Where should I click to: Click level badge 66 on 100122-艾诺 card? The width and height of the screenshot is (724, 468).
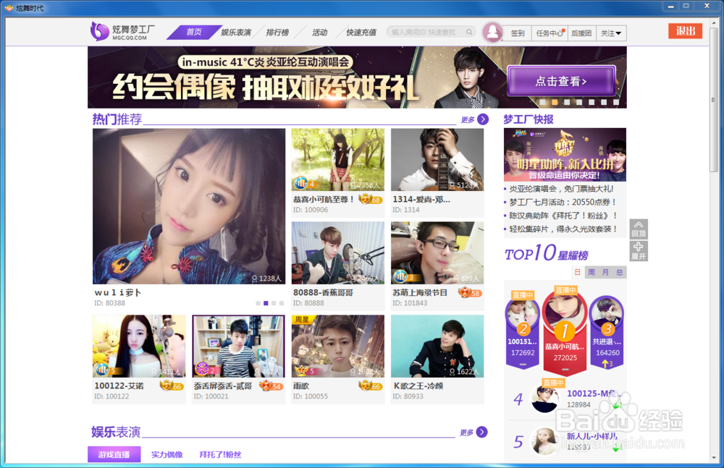[172, 386]
